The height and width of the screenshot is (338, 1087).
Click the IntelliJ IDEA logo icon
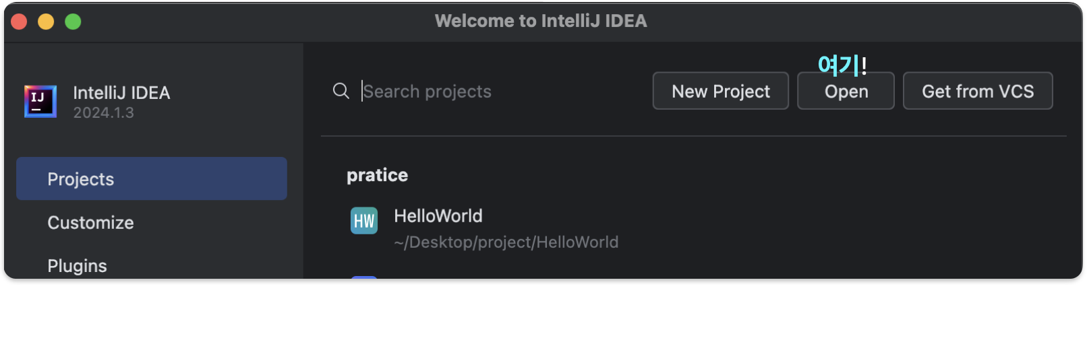pyautogui.click(x=40, y=102)
